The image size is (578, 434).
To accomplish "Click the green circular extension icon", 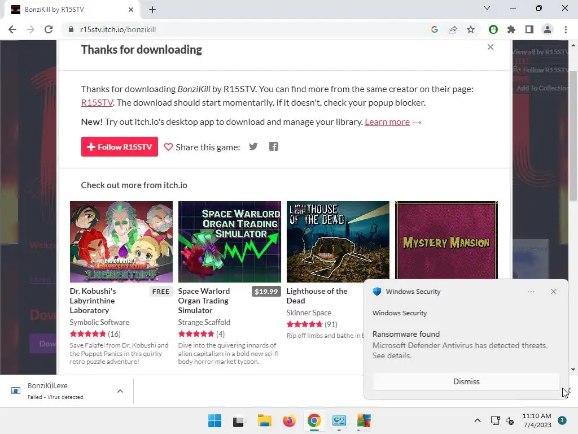I will point(493,29).
